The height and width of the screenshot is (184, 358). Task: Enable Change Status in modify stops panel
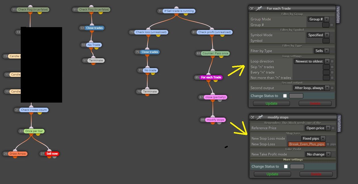(286, 166)
